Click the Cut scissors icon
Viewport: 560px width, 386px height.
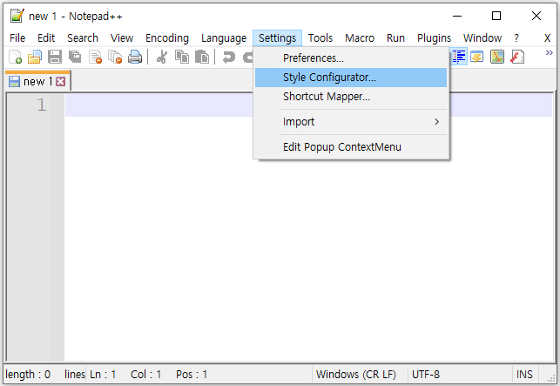click(162, 57)
